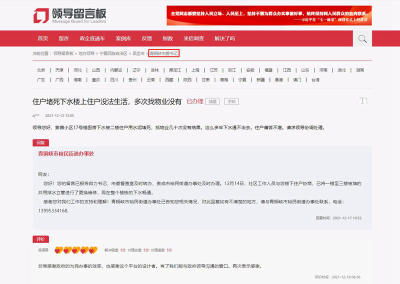Click the red 评价 label tag
Image resolution: width=400 pixels, height=284 pixels.
40,239
